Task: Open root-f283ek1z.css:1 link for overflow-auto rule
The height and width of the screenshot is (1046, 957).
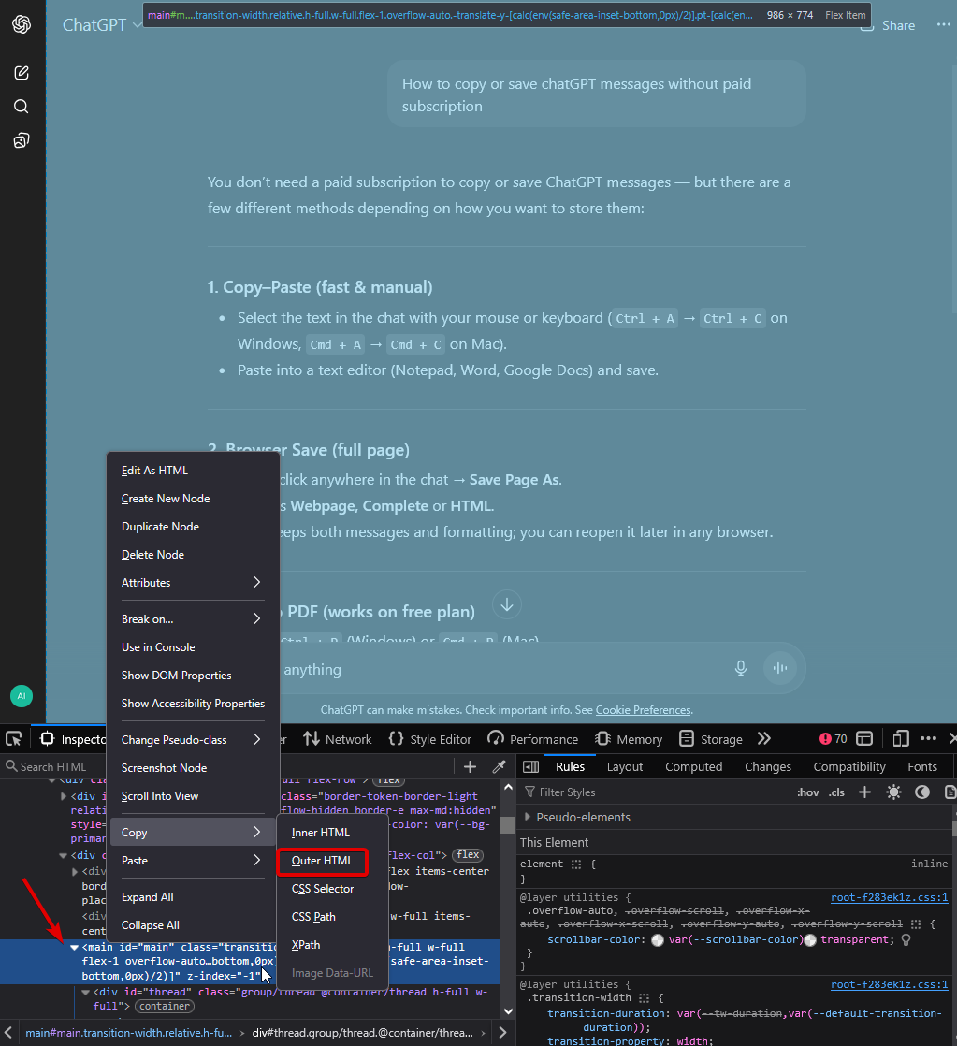Action: (889, 897)
